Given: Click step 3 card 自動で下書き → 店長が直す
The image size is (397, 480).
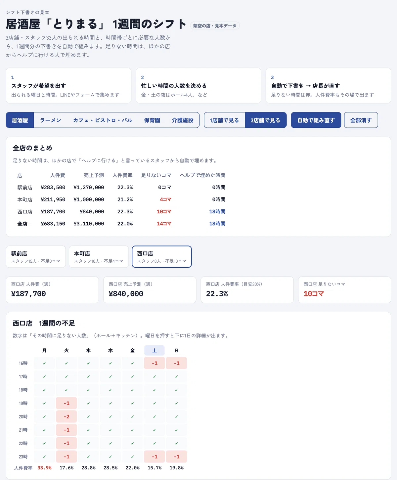Looking at the screenshot, I should tap(328, 86).
